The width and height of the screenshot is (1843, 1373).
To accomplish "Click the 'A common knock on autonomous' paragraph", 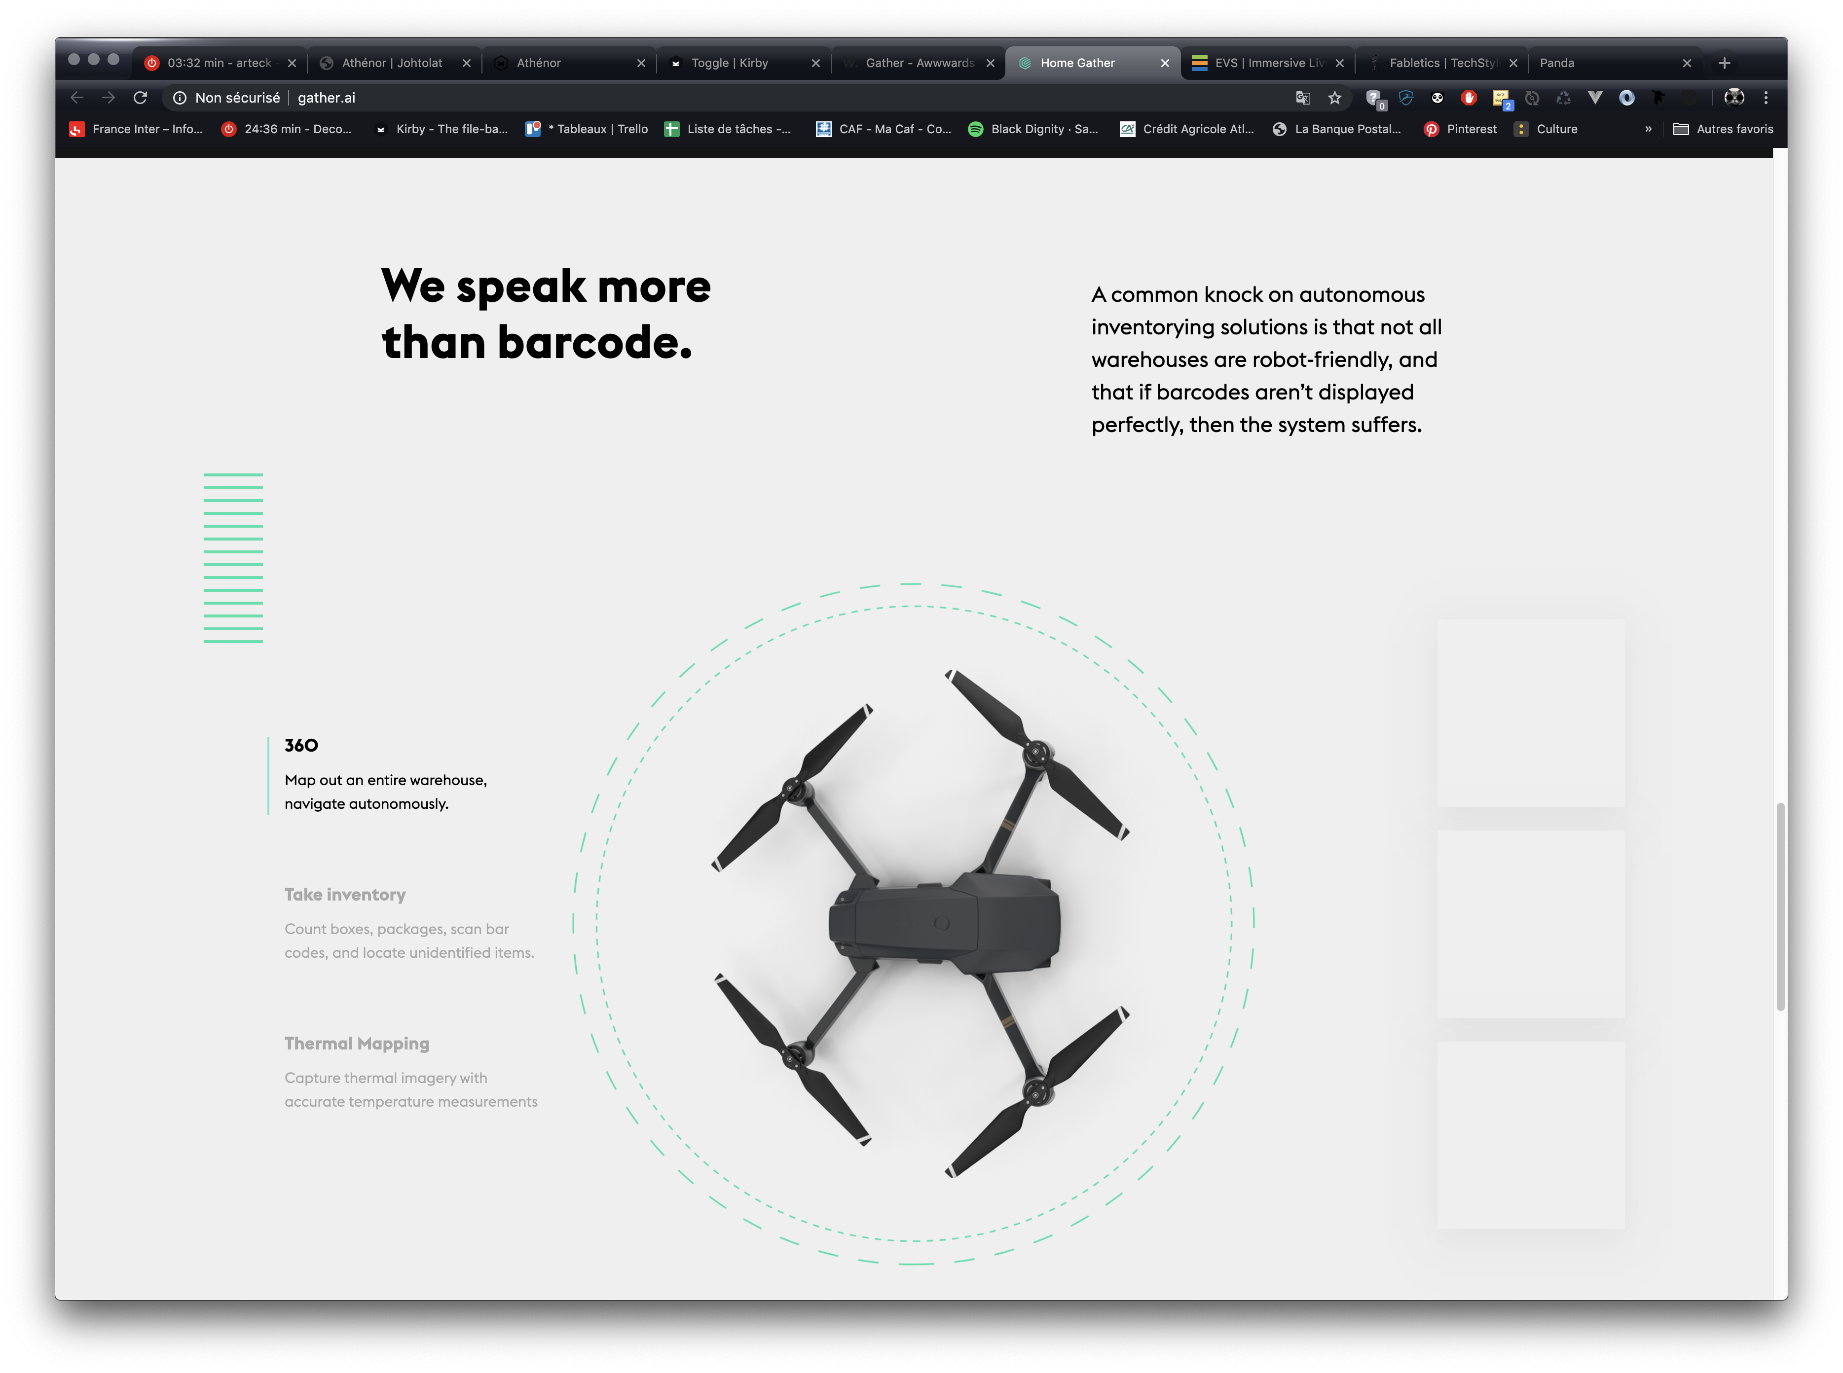I will [1266, 360].
